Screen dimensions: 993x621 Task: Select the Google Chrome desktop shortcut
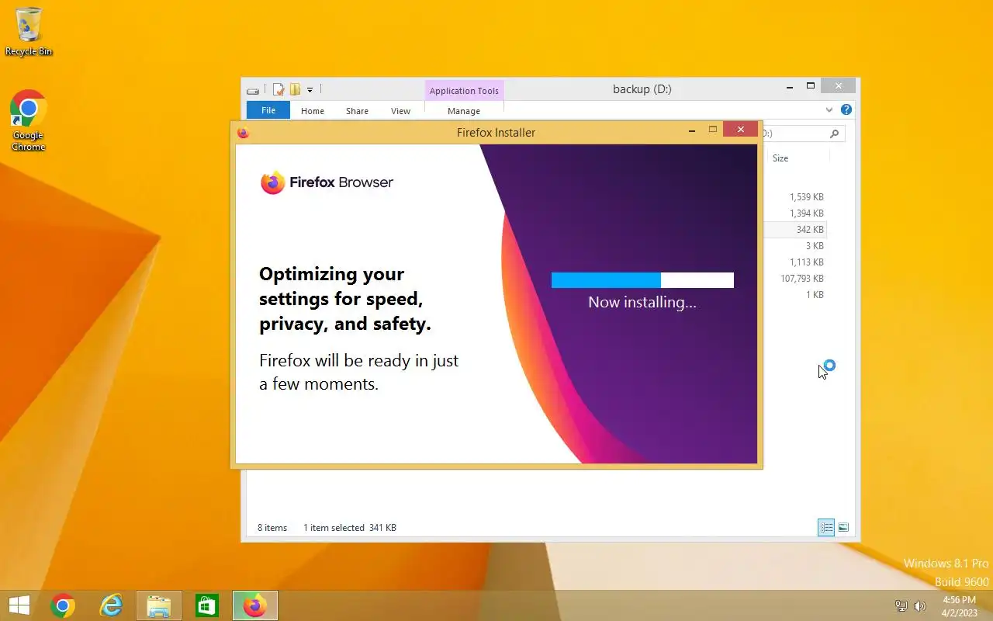(x=29, y=121)
